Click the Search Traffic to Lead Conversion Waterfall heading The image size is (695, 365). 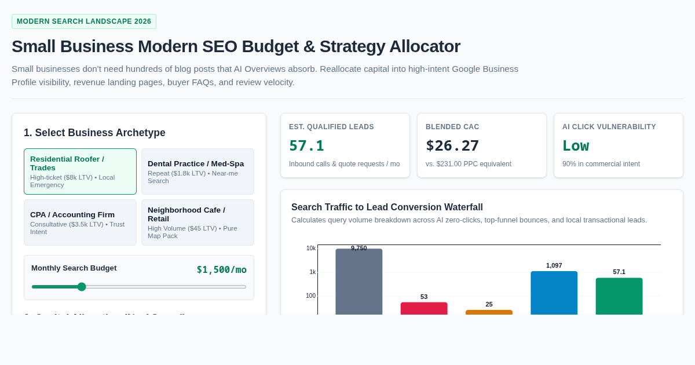click(x=387, y=207)
